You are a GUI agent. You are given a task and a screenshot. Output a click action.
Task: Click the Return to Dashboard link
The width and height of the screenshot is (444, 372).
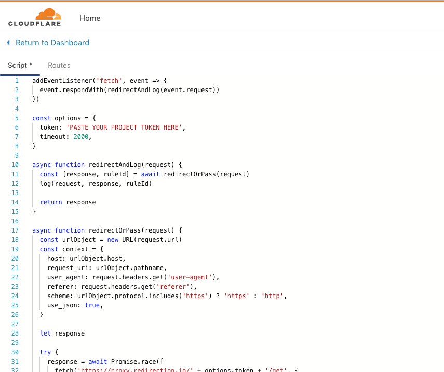52,43
